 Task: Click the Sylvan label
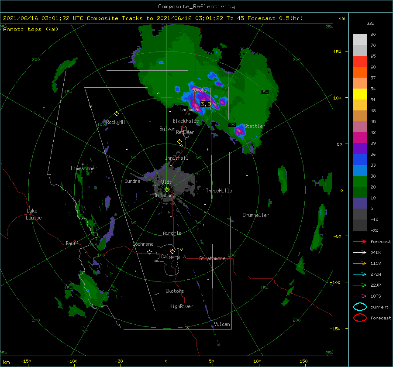coord(167,129)
